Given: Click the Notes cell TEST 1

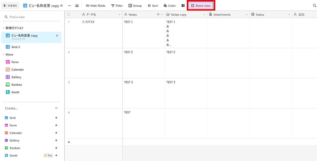Looking at the screenshot, I should [x=144, y=33].
